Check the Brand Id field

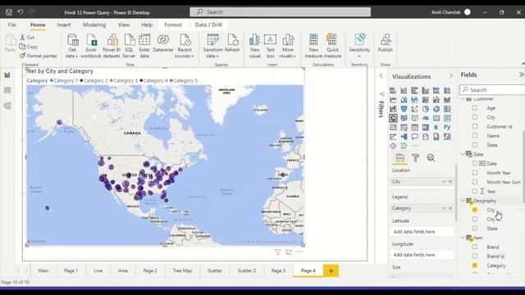[x=475, y=256]
